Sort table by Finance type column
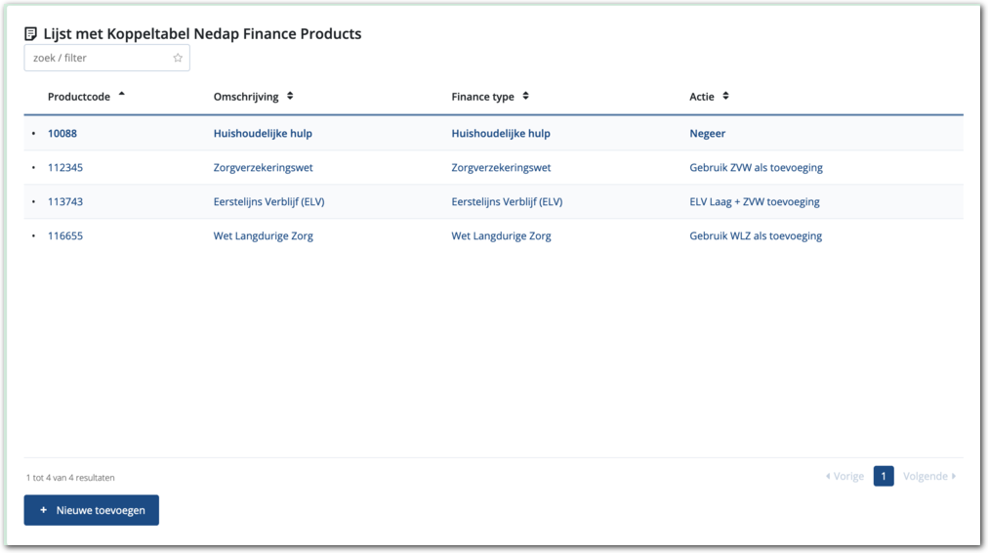Image resolution: width=988 pixels, height=553 pixels. (525, 97)
